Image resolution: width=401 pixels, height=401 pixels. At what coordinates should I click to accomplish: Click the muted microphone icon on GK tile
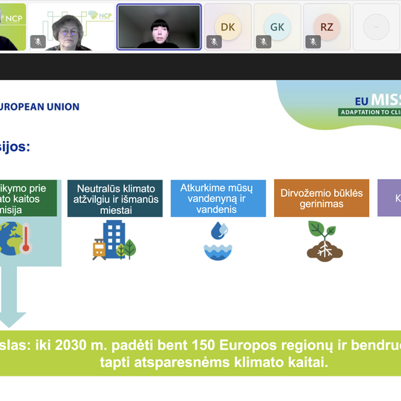click(x=264, y=42)
